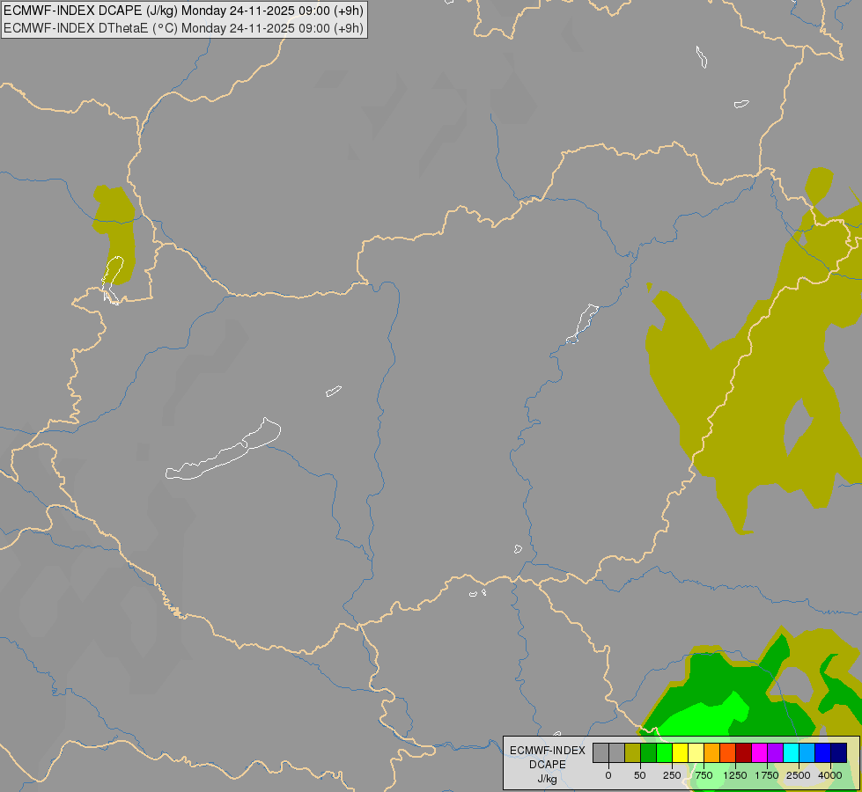Image resolution: width=862 pixels, height=792 pixels.
Task: Click the legend value 250
Action: coord(672,775)
